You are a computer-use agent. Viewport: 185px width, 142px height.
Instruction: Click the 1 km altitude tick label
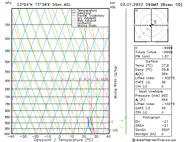pos(112,122)
